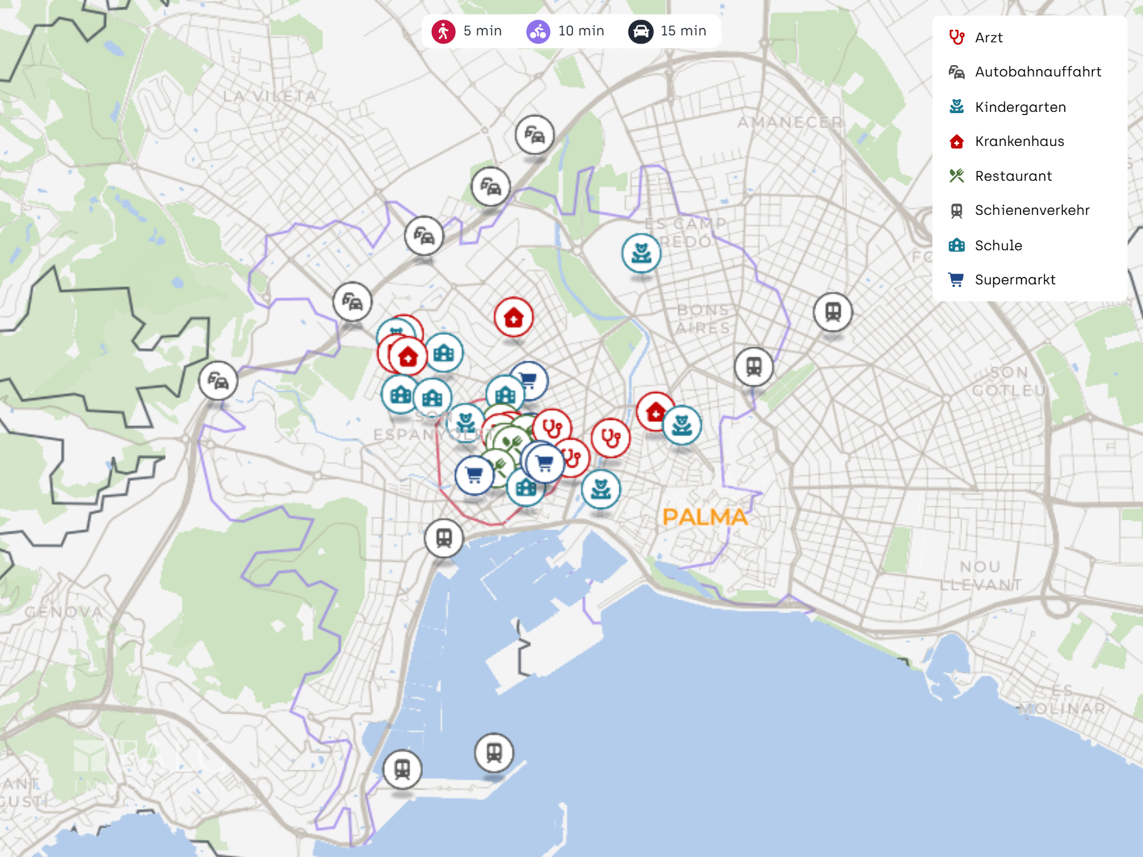
Task: Toggle the 5 min walking isochrone
Action: (467, 31)
